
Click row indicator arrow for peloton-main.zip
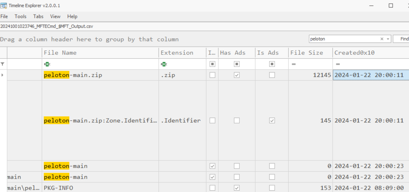pos(3,75)
